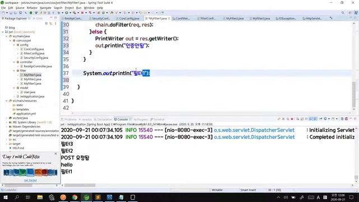The width and height of the screenshot is (359, 202).
Task: Toggle Scroll Lock in console toolbar
Action: click(x=302, y=119)
